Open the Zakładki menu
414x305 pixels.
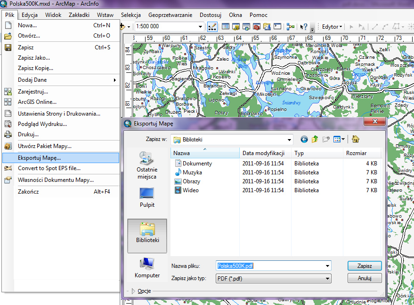click(79, 15)
